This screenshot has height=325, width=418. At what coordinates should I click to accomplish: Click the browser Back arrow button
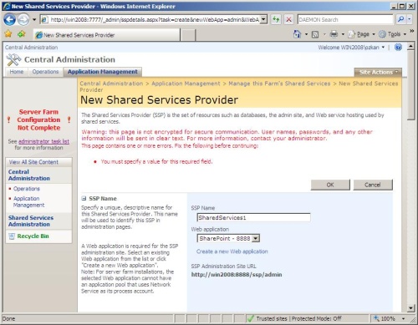point(9,19)
